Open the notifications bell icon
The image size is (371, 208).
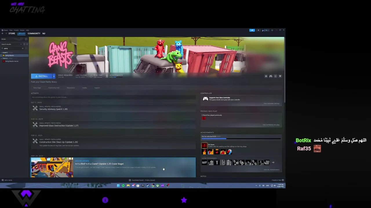click(258, 30)
